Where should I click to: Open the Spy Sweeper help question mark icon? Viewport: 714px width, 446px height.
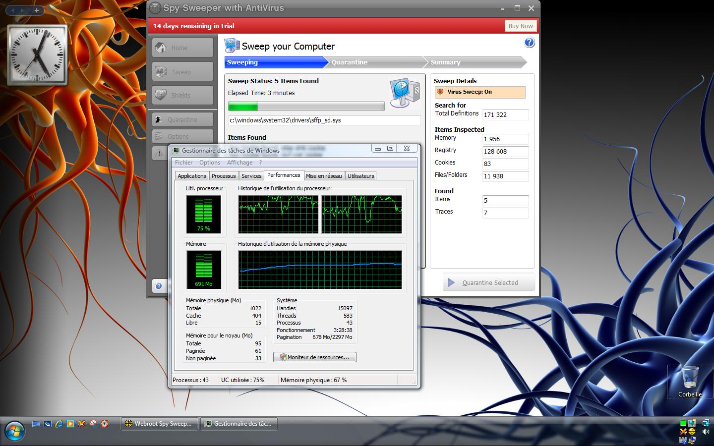click(530, 43)
